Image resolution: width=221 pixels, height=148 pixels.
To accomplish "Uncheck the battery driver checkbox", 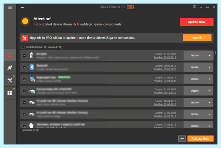I will point(24,56).
